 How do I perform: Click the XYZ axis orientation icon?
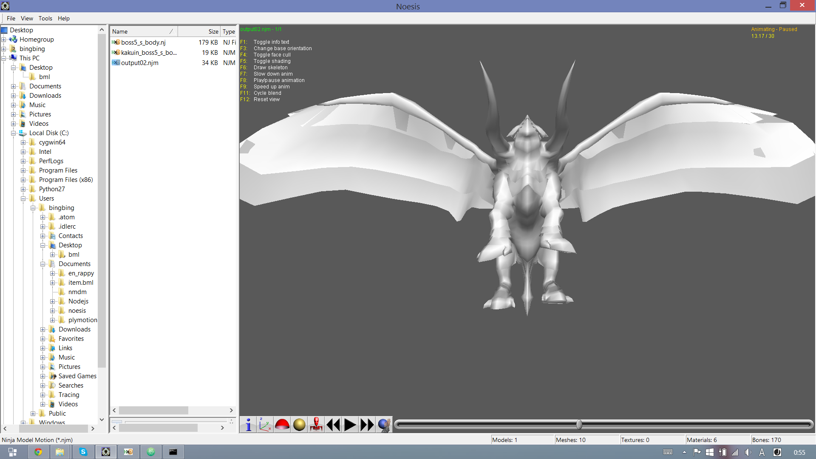(265, 425)
